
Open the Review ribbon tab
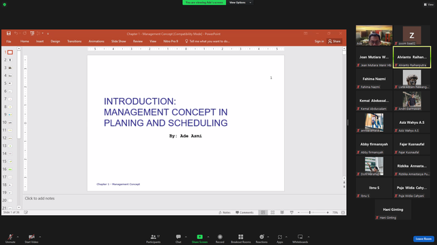[x=138, y=42]
